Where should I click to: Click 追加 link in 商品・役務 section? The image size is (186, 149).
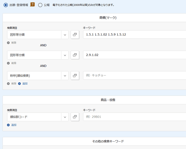click(14, 125)
